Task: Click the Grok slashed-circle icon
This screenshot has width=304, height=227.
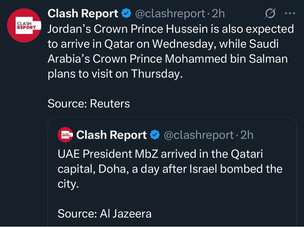Action: (x=270, y=14)
